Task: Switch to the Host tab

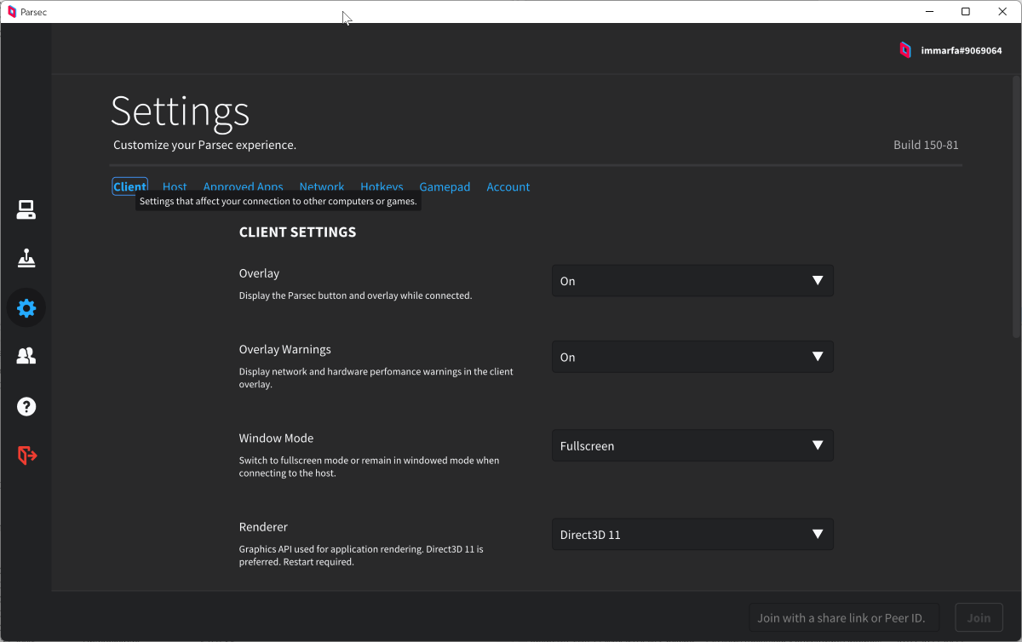Action: pyautogui.click(x=175, y=186)
